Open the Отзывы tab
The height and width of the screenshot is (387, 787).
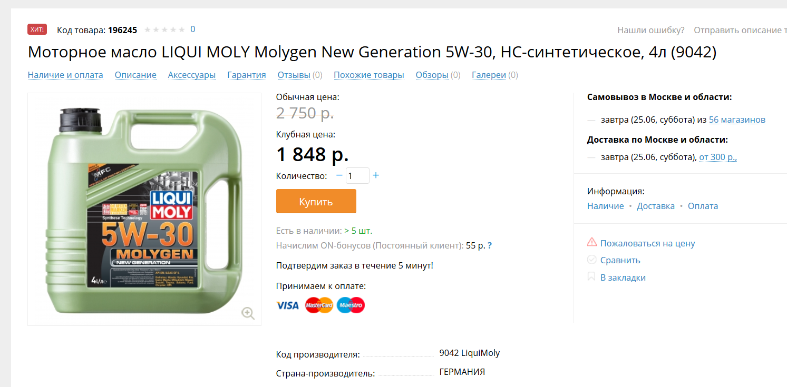pyautogui.click(x=294, y=75)
